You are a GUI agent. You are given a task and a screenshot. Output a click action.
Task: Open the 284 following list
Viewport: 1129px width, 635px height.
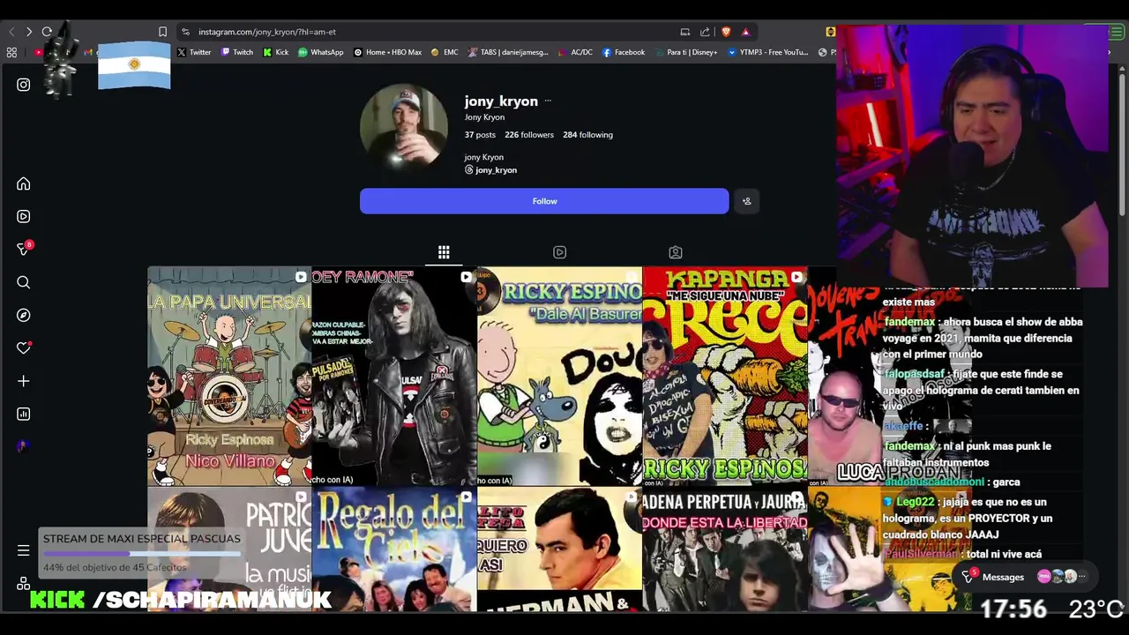coord(587,135)
